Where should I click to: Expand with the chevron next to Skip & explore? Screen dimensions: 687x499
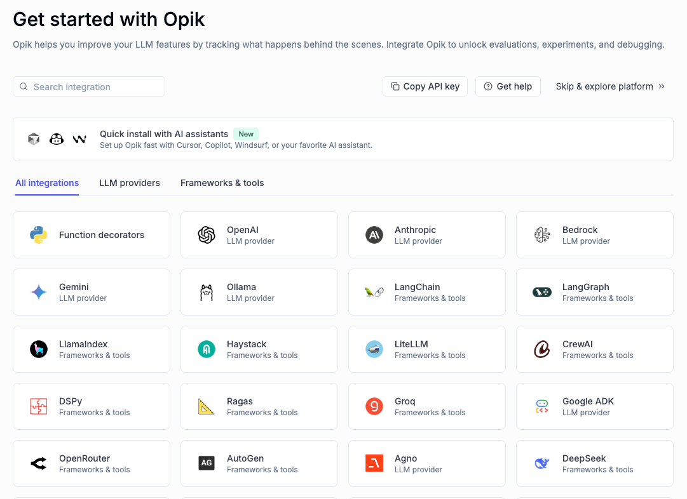pyautogui.click(x=661, y=86)
